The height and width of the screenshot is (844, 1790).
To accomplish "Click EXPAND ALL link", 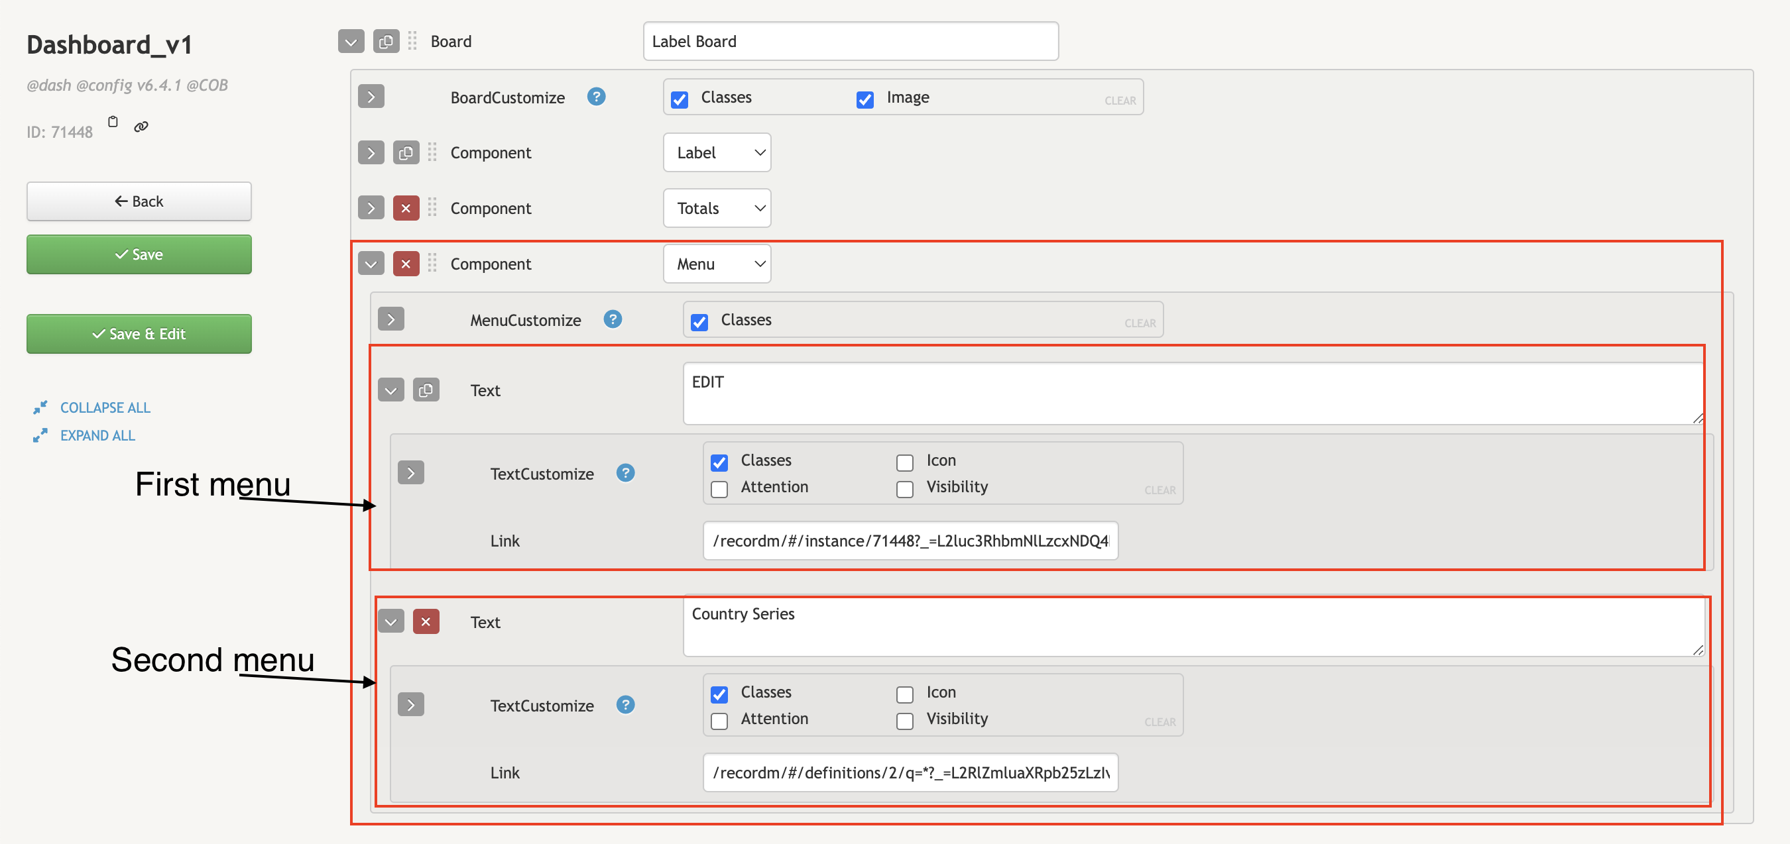I will [97, 435].
